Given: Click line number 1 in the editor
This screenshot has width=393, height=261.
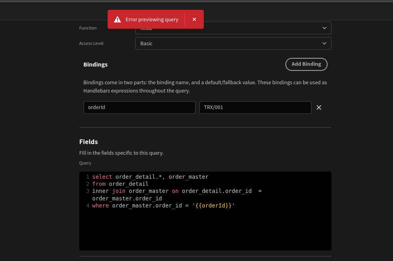Looking at the screenshot, I should (88, 177).
